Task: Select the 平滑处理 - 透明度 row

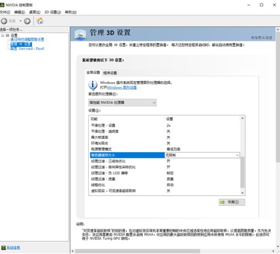Action: tap(165, 131)
